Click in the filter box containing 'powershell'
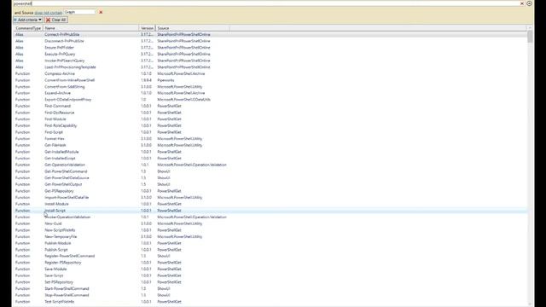The image size is (546, 307). [x=266, y=3]
